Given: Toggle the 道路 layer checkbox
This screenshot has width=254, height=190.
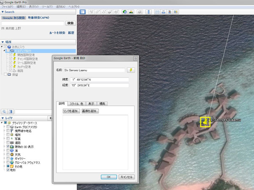Looking at the screenshot, I should point(8,142).
